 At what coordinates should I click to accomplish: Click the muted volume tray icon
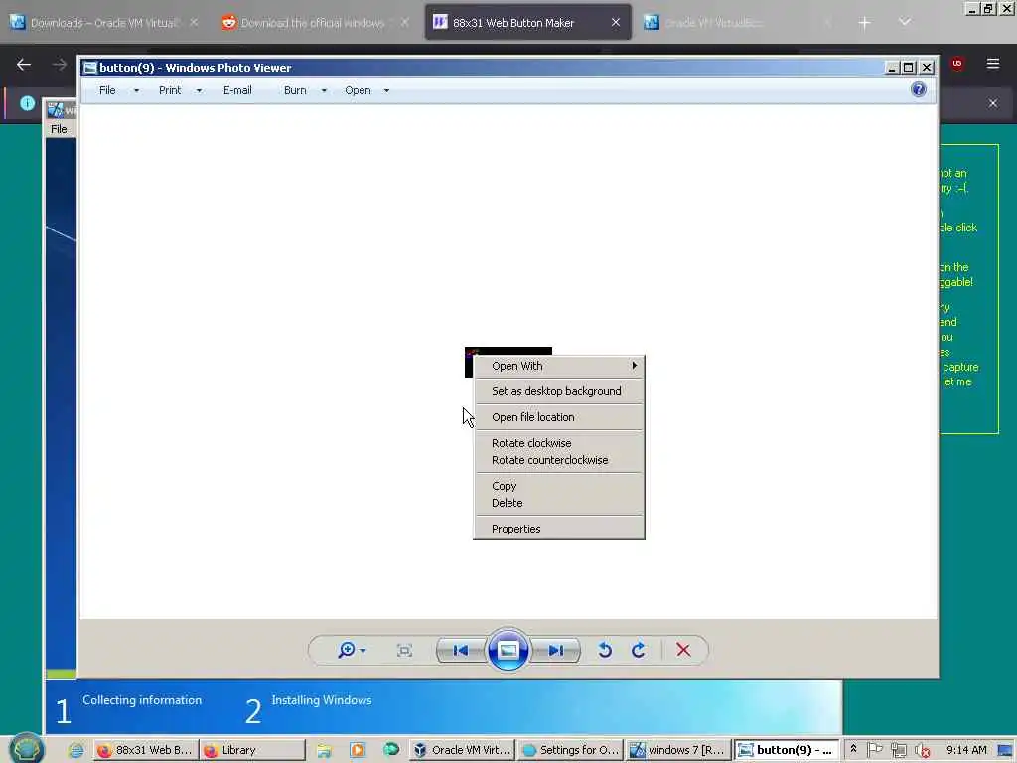coord(923,751)
